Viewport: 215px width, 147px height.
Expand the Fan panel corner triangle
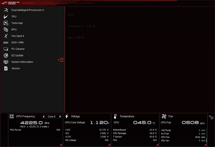coord(205,145)
